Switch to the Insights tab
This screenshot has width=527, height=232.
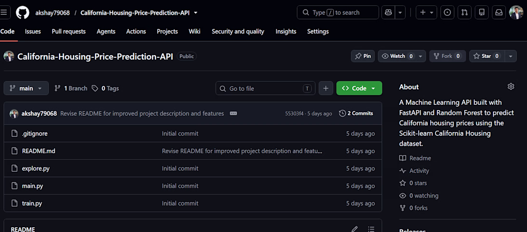(x=286, y=32)
